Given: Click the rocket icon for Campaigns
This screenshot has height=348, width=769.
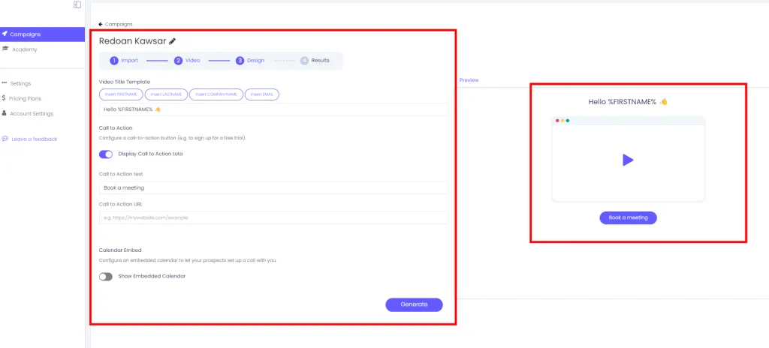Looking at the screenshot, I should pos(5,34).
